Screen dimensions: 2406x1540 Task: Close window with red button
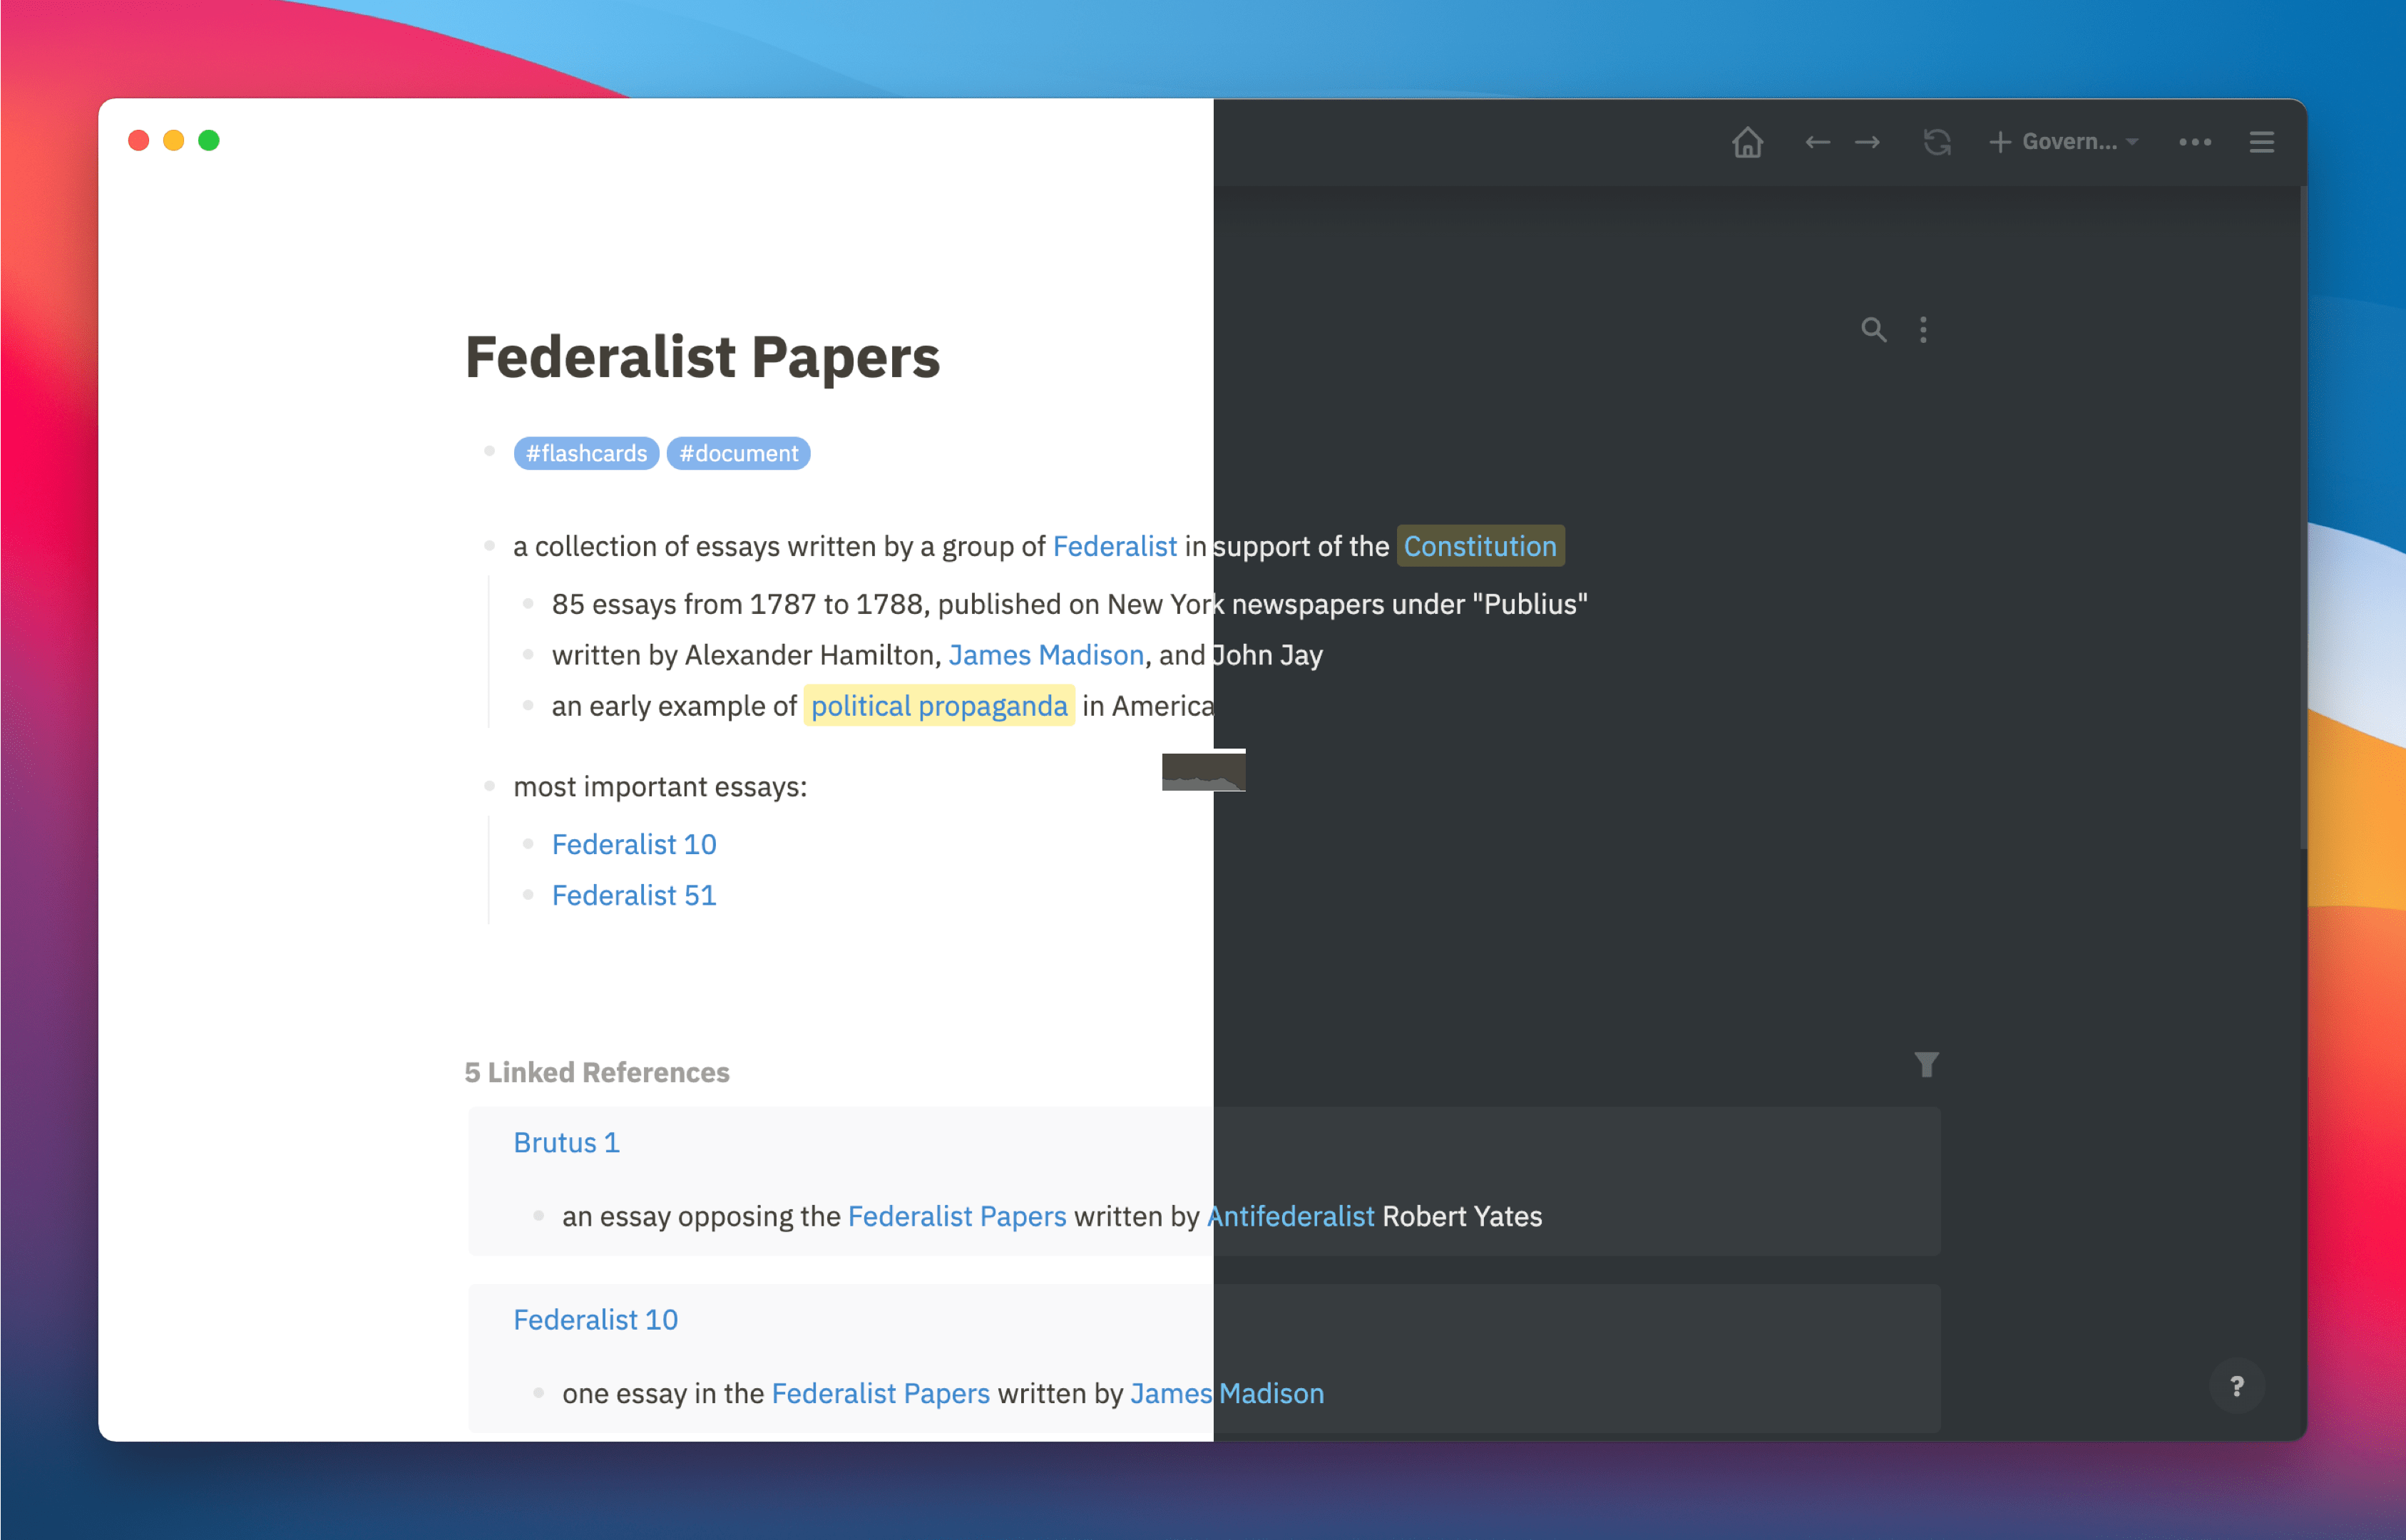139,140
